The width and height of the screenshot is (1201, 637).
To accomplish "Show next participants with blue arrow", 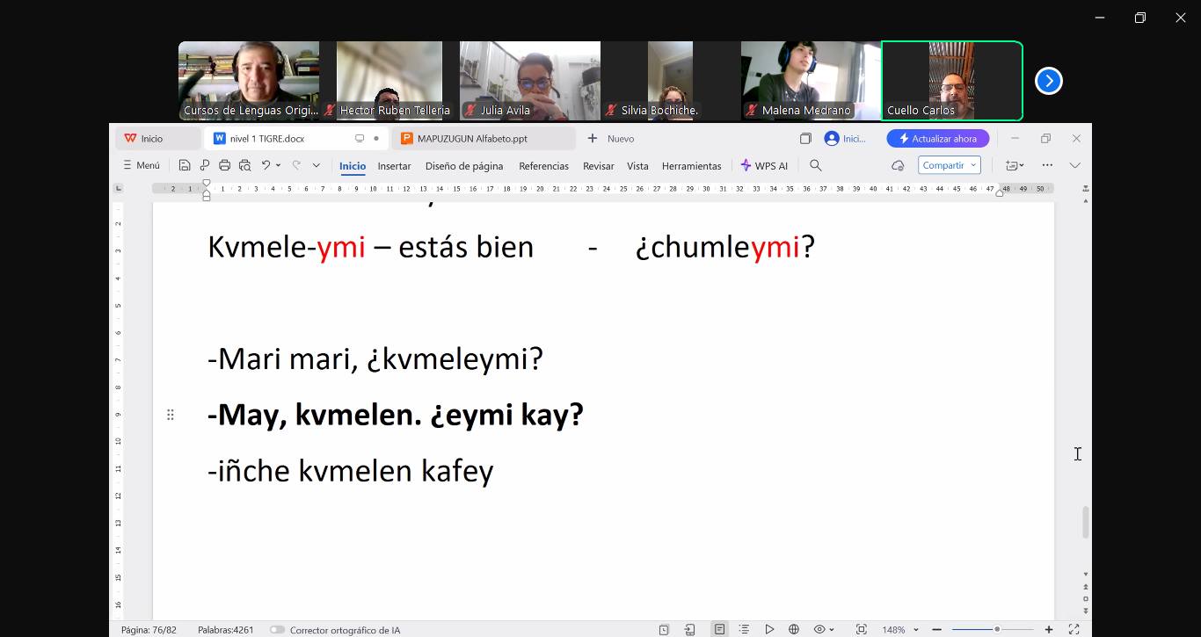I will [1048, 81].
